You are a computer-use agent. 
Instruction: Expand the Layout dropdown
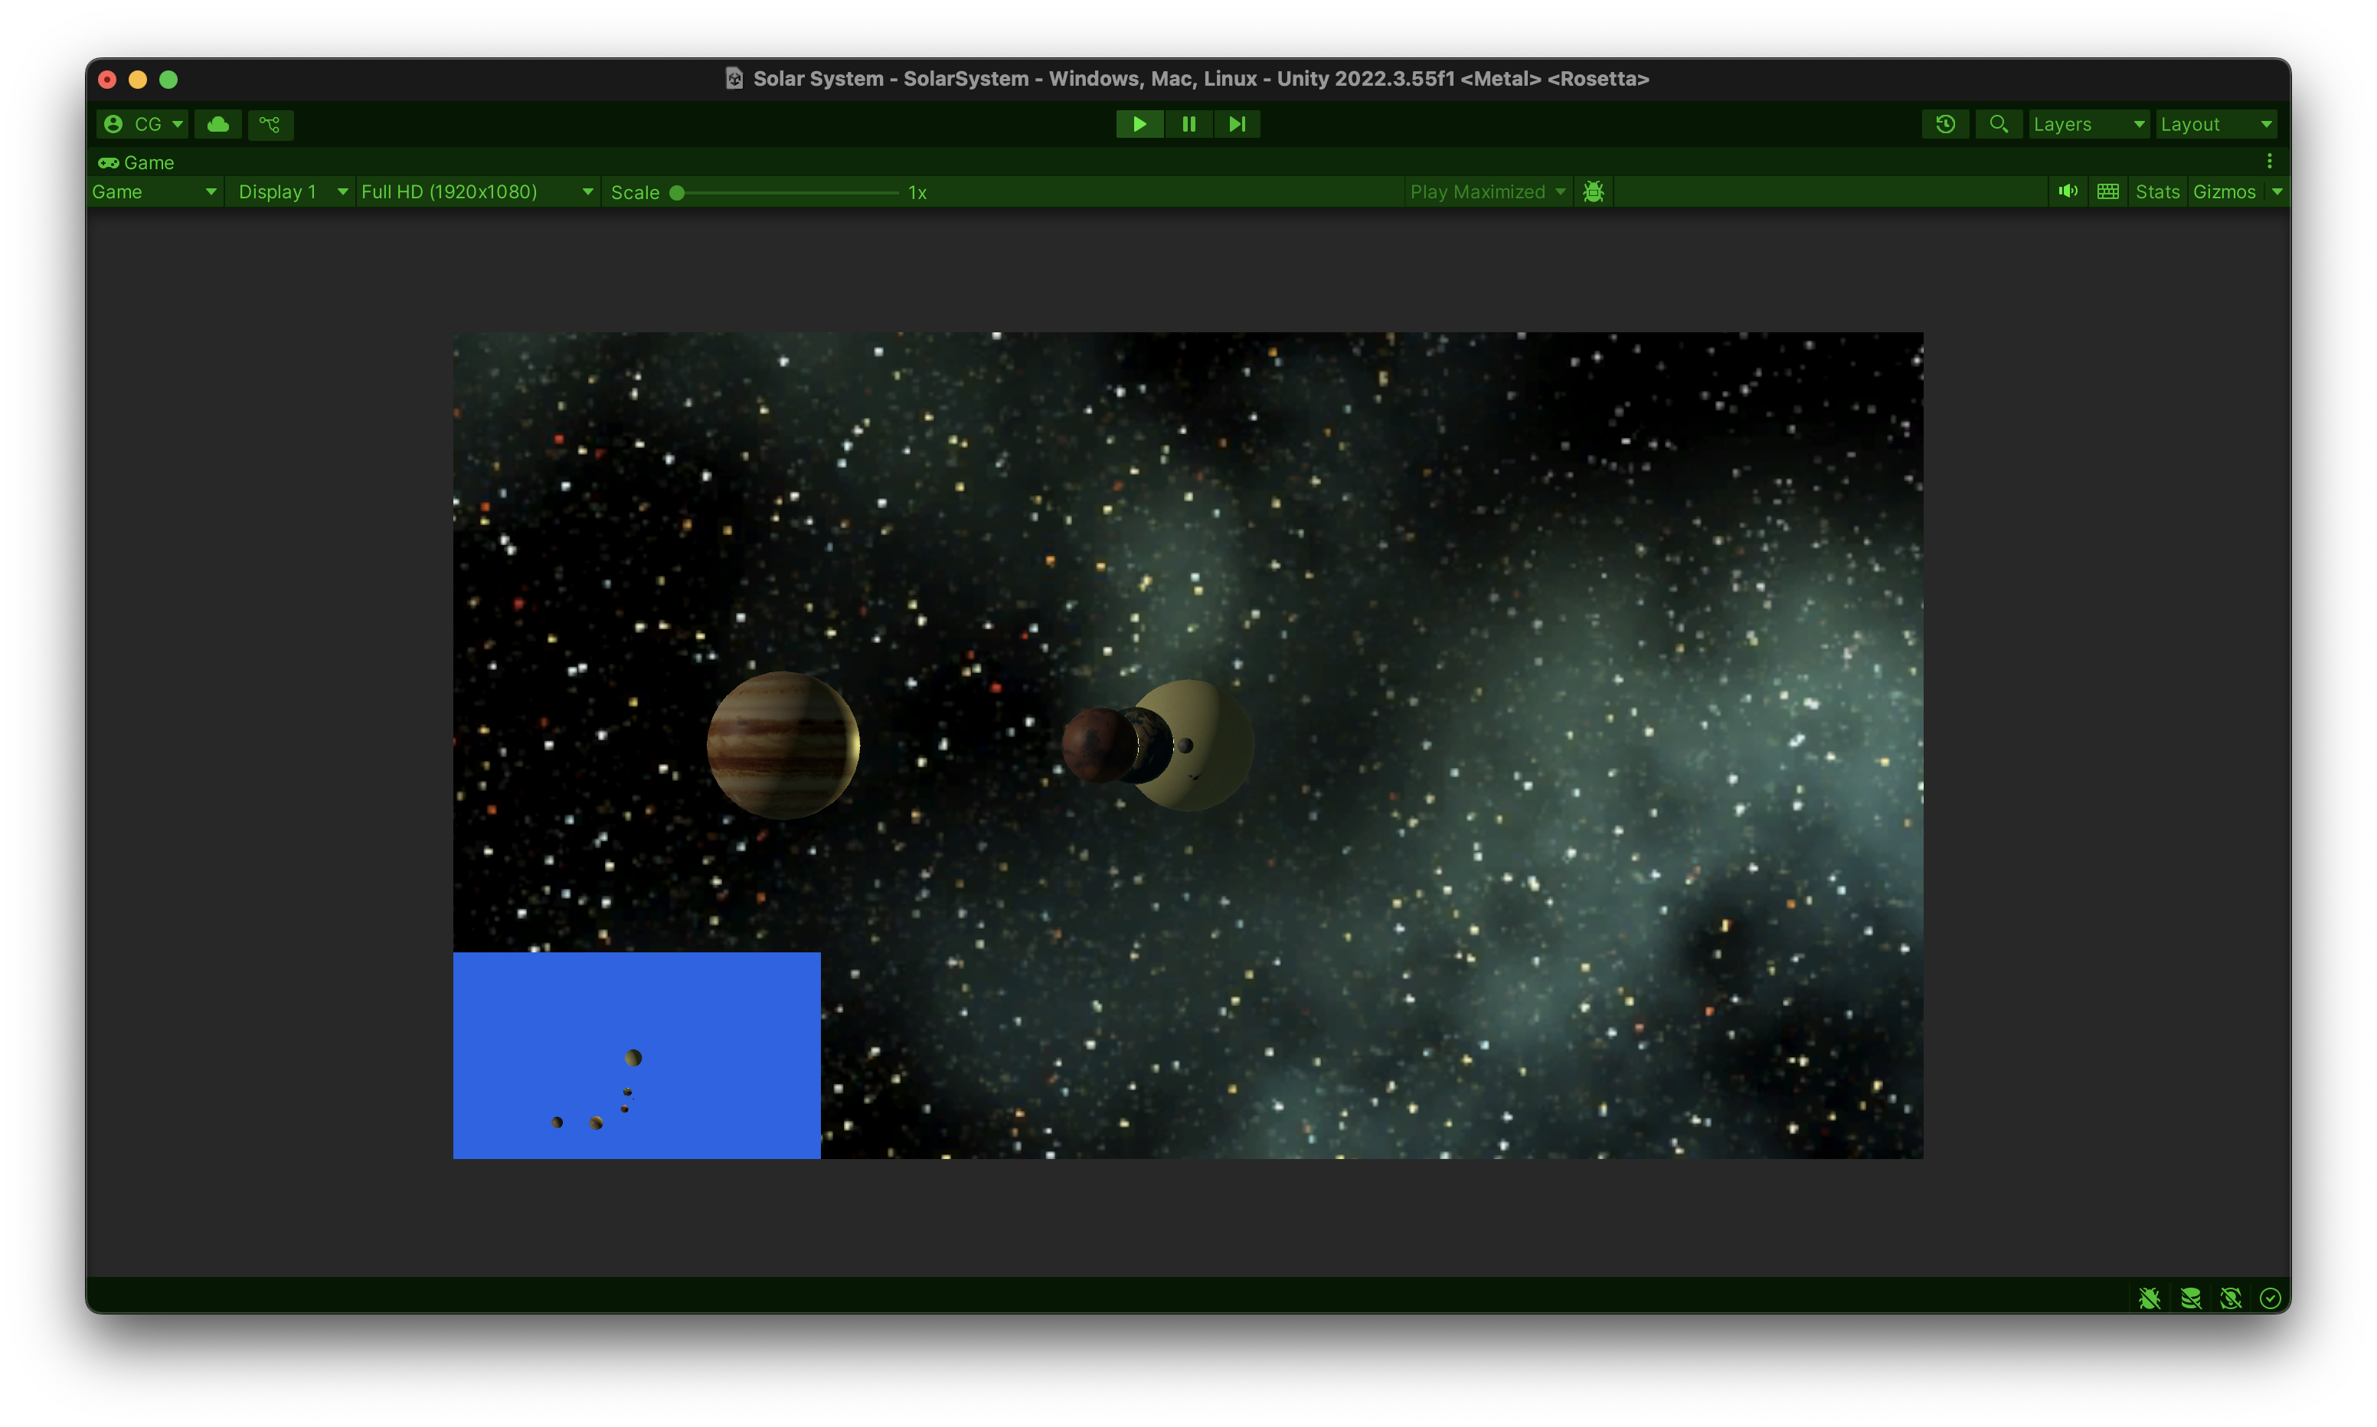(2215, 124)
